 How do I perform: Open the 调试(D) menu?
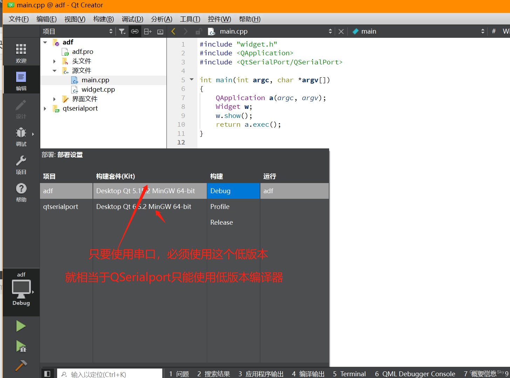(132, 19)
